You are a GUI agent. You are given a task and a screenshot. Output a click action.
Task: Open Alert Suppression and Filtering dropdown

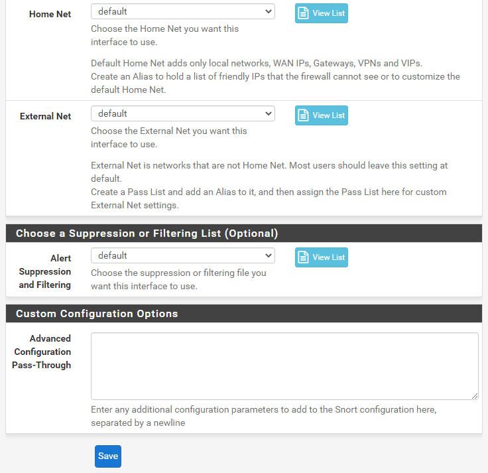point(182,255)
